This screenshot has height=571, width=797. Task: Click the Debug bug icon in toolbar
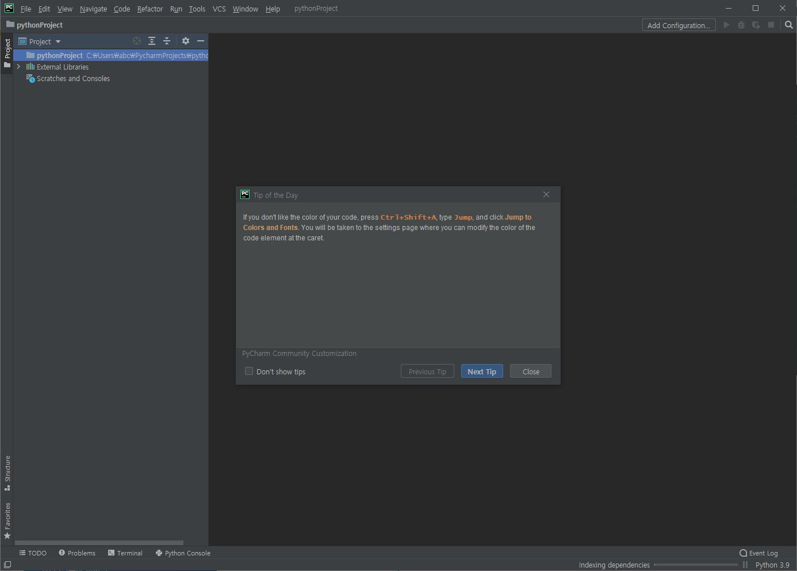(x=741, y=25)
